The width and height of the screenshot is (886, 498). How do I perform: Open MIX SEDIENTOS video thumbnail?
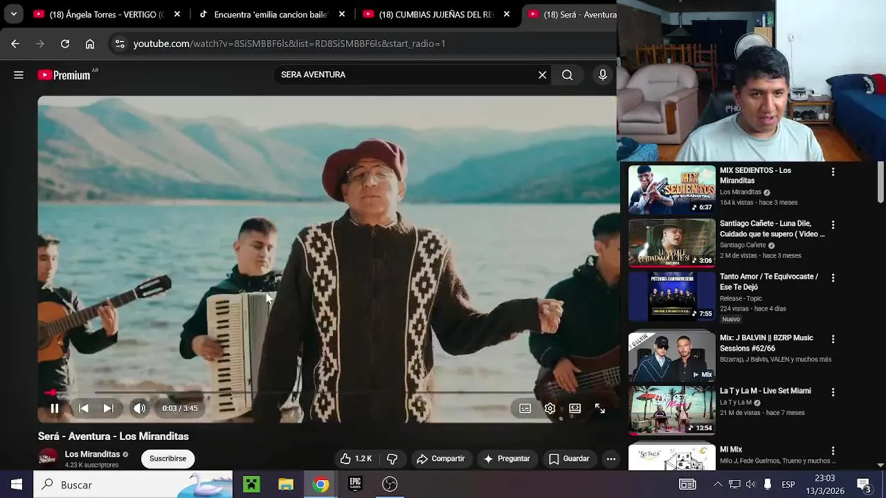(671, 190)
